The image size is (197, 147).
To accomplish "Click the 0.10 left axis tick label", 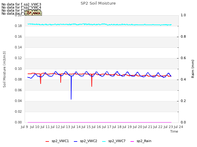I will (18, 69).
